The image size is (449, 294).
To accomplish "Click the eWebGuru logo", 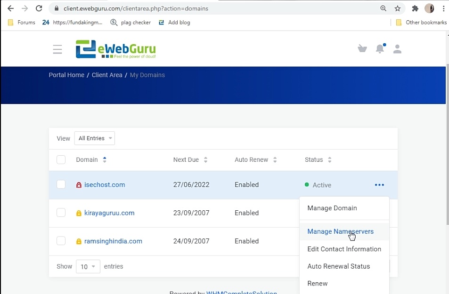I will [116, 49].
